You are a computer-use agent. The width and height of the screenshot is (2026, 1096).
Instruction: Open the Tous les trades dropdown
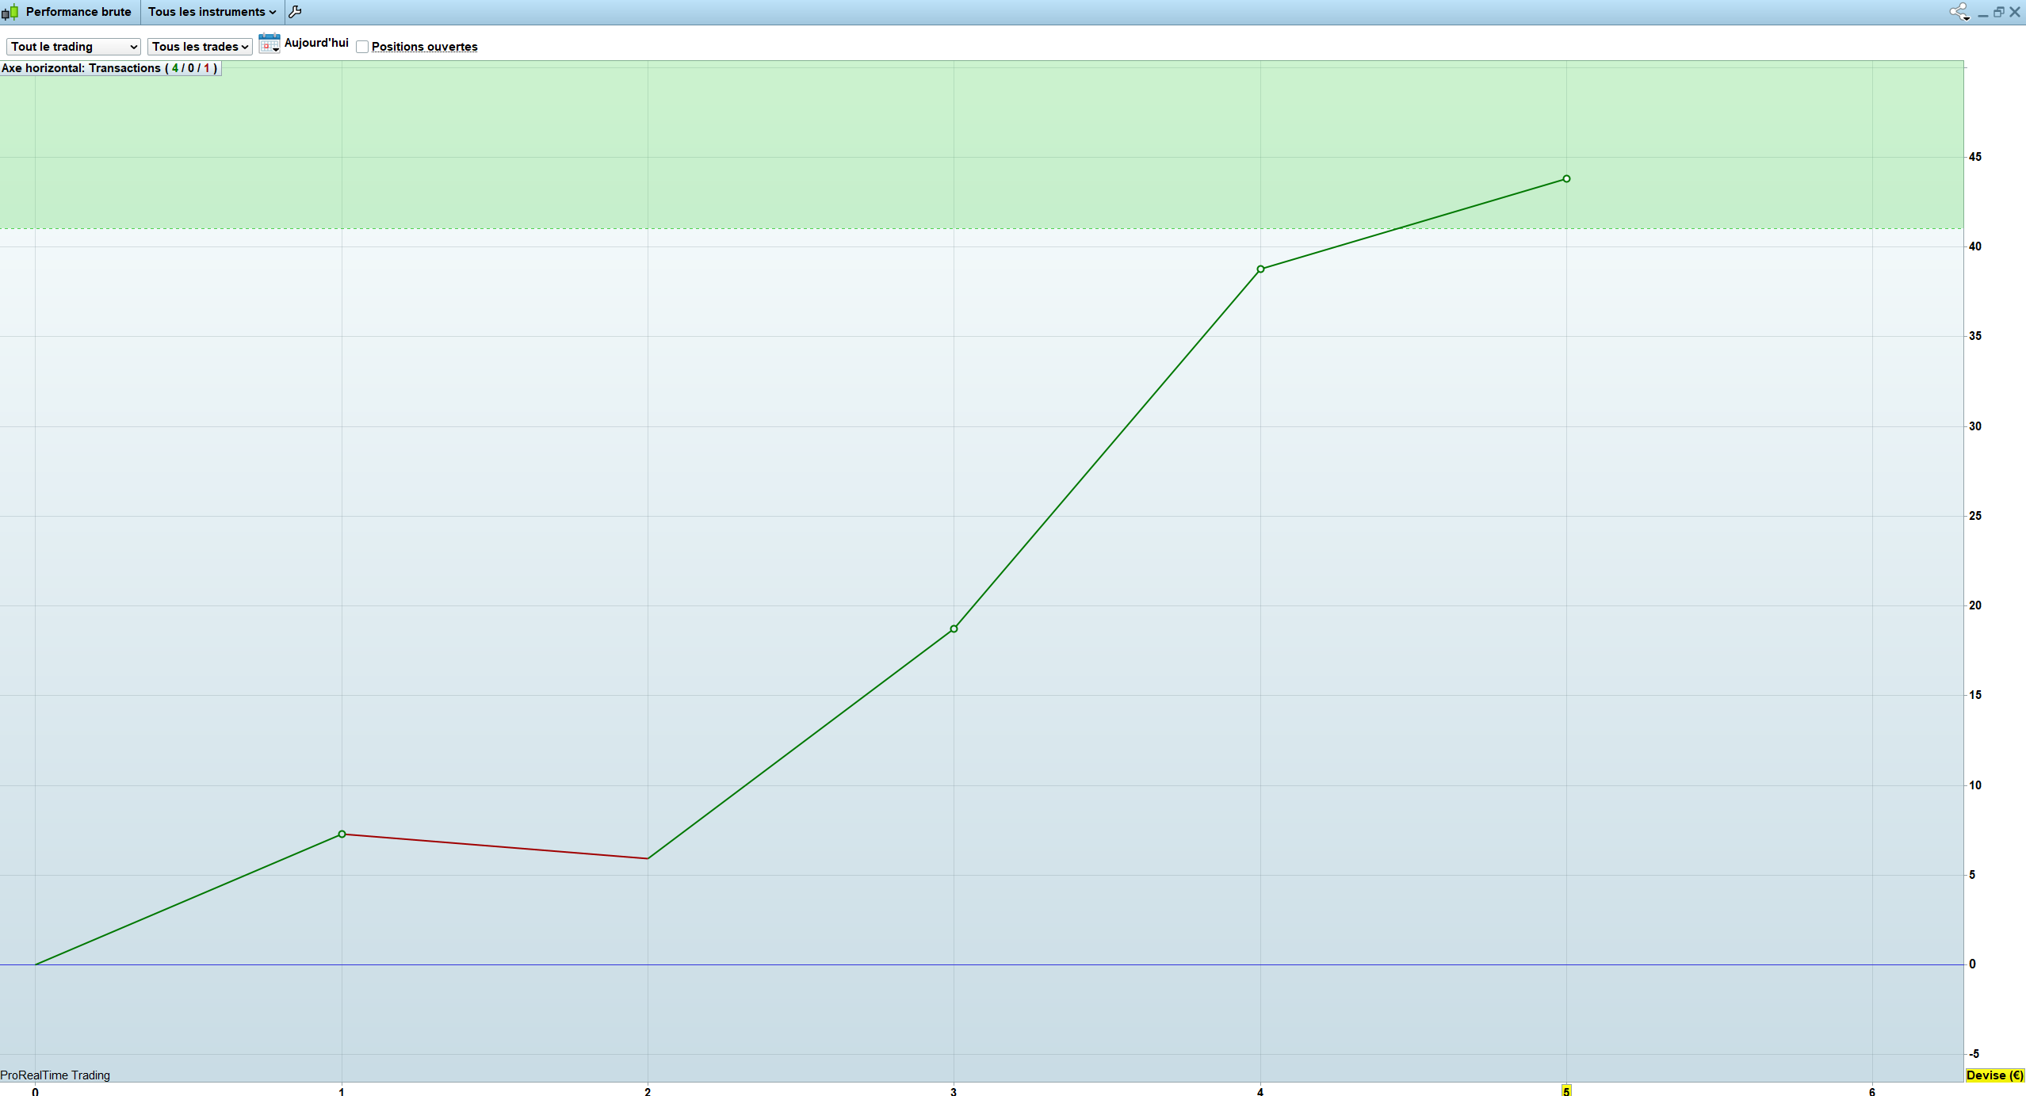(x=200, y=47)
